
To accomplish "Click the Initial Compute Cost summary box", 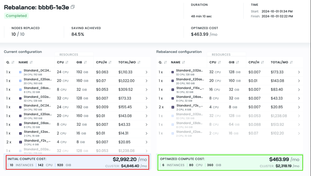I will pos(77,162).
